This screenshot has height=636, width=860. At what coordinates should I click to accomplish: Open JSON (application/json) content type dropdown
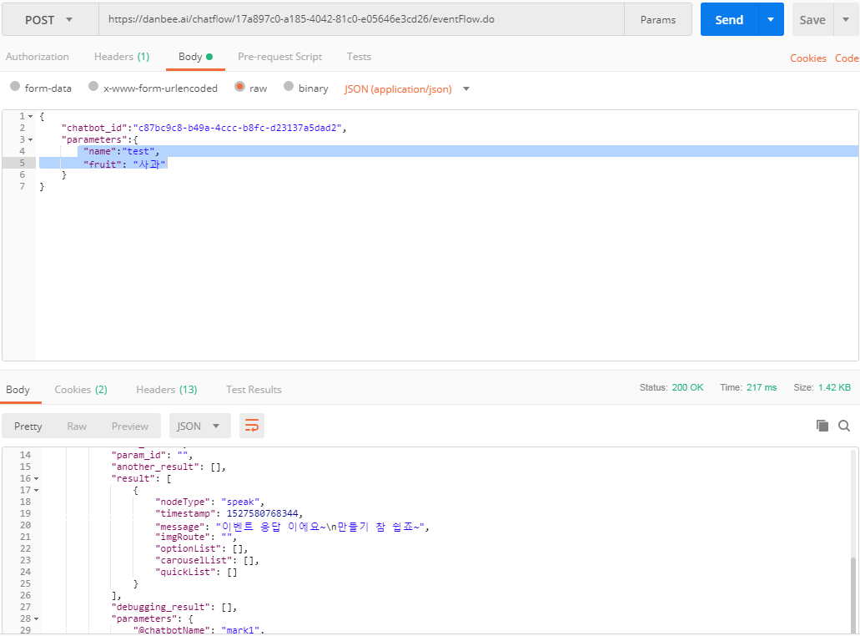point(407,89)
